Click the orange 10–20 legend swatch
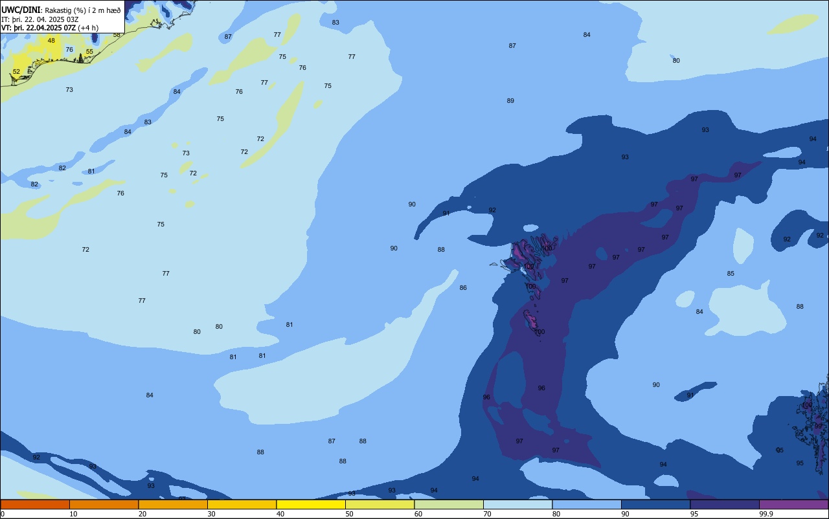This screenshot has height=519, width=829. click(x=104, y=504)
